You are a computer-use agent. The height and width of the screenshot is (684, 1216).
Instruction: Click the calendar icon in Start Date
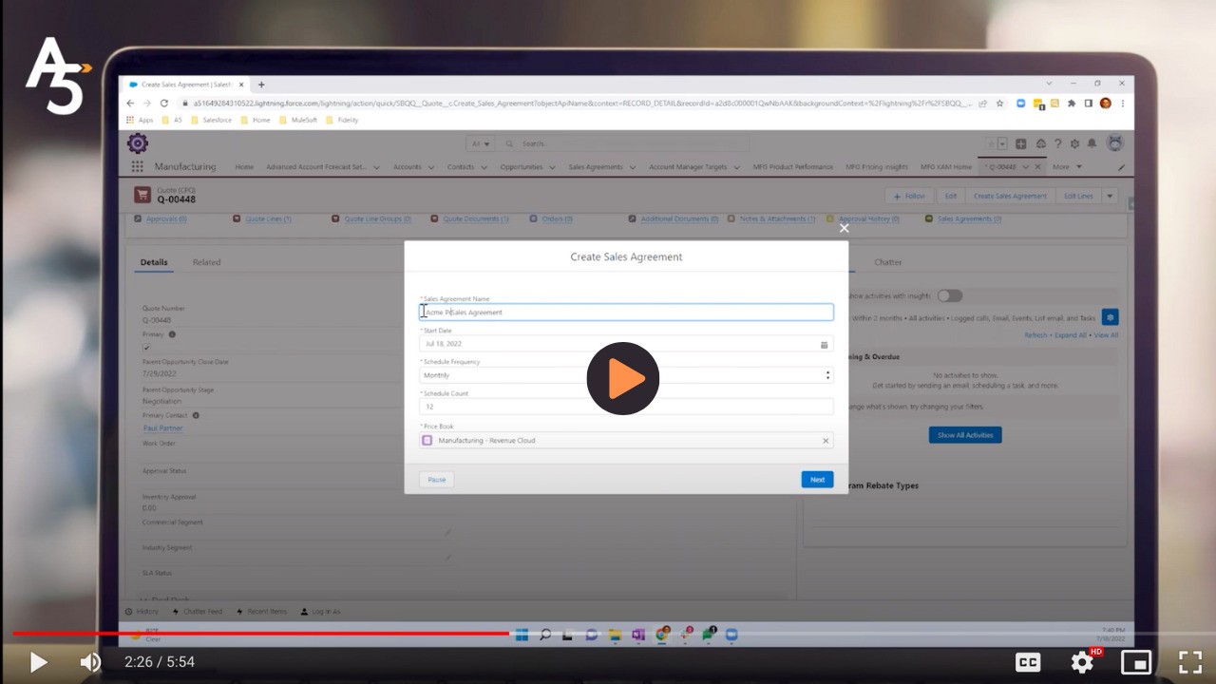pyautogui.click(x=824, y=344)
